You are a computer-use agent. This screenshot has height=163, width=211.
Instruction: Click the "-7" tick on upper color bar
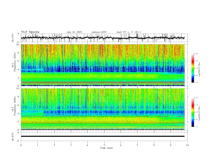coord(196,83)
